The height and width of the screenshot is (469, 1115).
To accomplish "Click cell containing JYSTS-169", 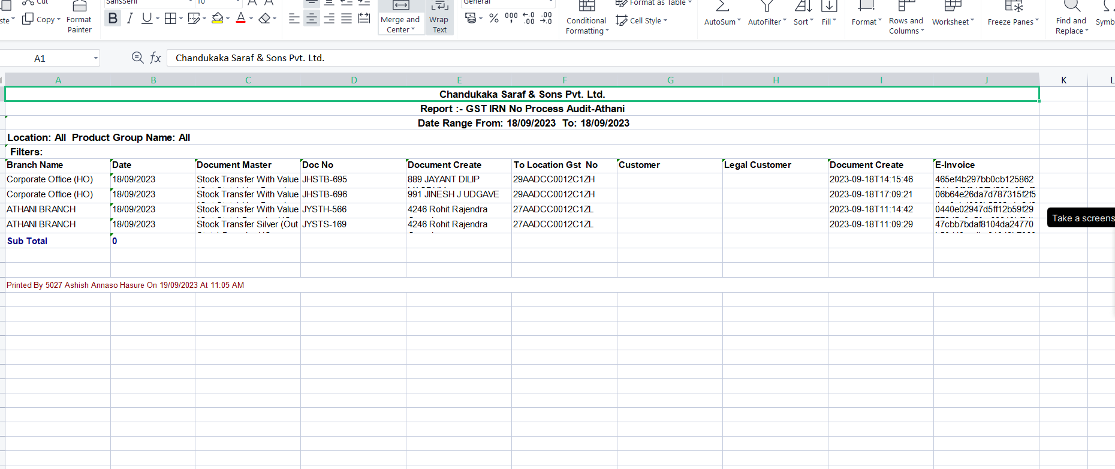I will pos(353,224).
